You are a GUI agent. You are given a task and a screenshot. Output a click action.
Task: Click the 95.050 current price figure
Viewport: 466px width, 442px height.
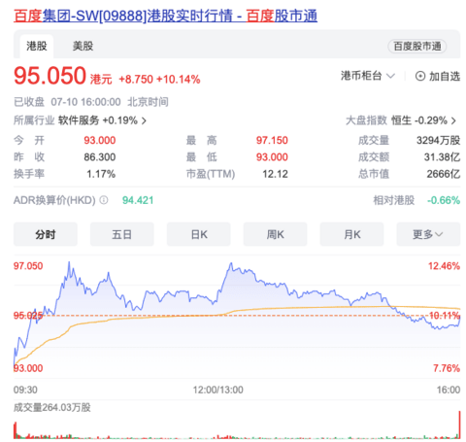(x=50, y=76)
